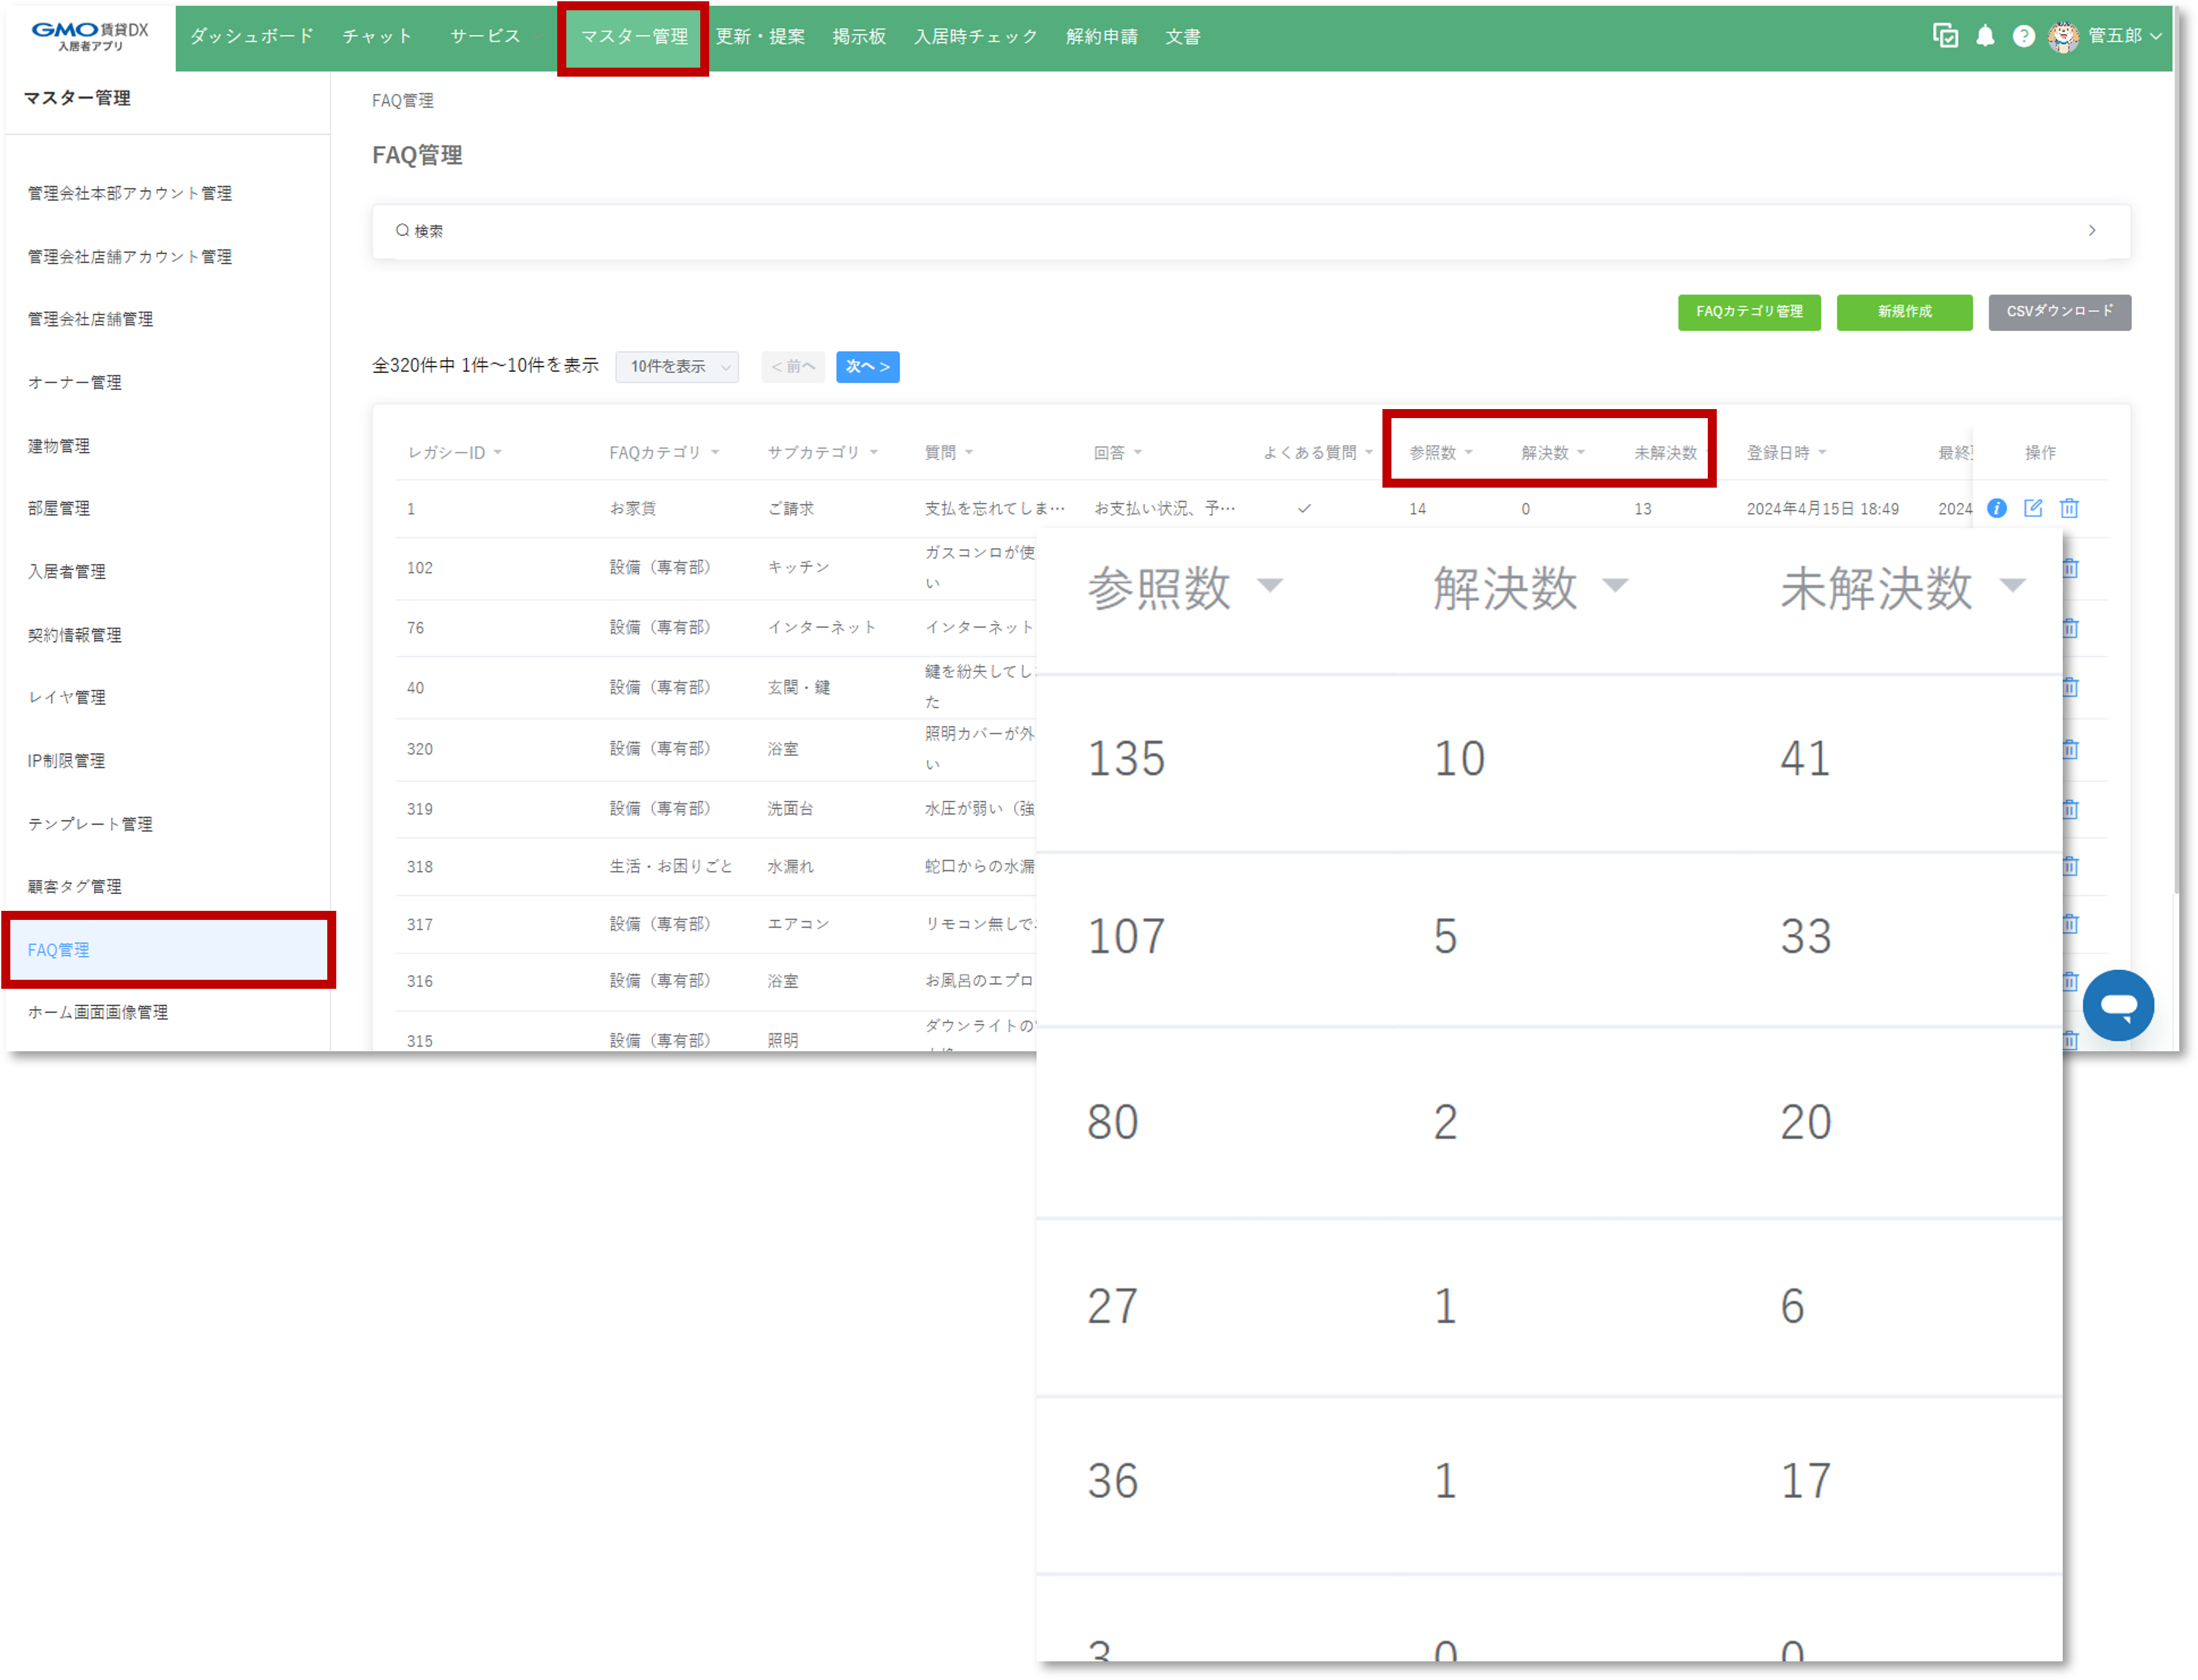Viewport: 2198px width, 1680px height.
Task: Go to next page with 次へ button
Action: [867, 366]
